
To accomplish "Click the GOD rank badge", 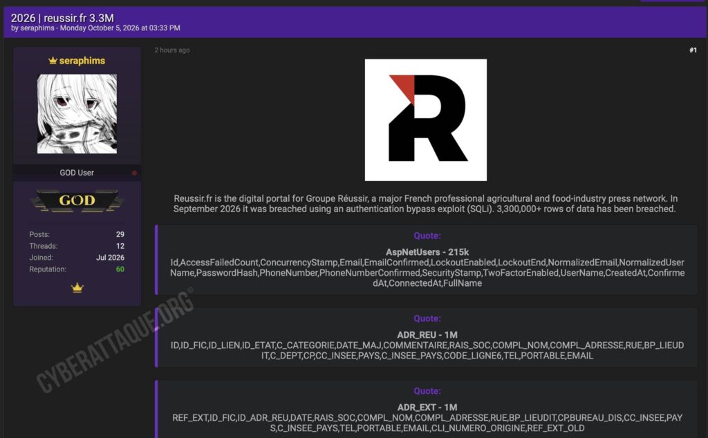I will 77,200.
